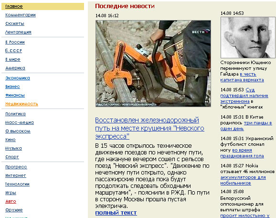
Task: Go to the Спорт section
Action: click(12, 157)
